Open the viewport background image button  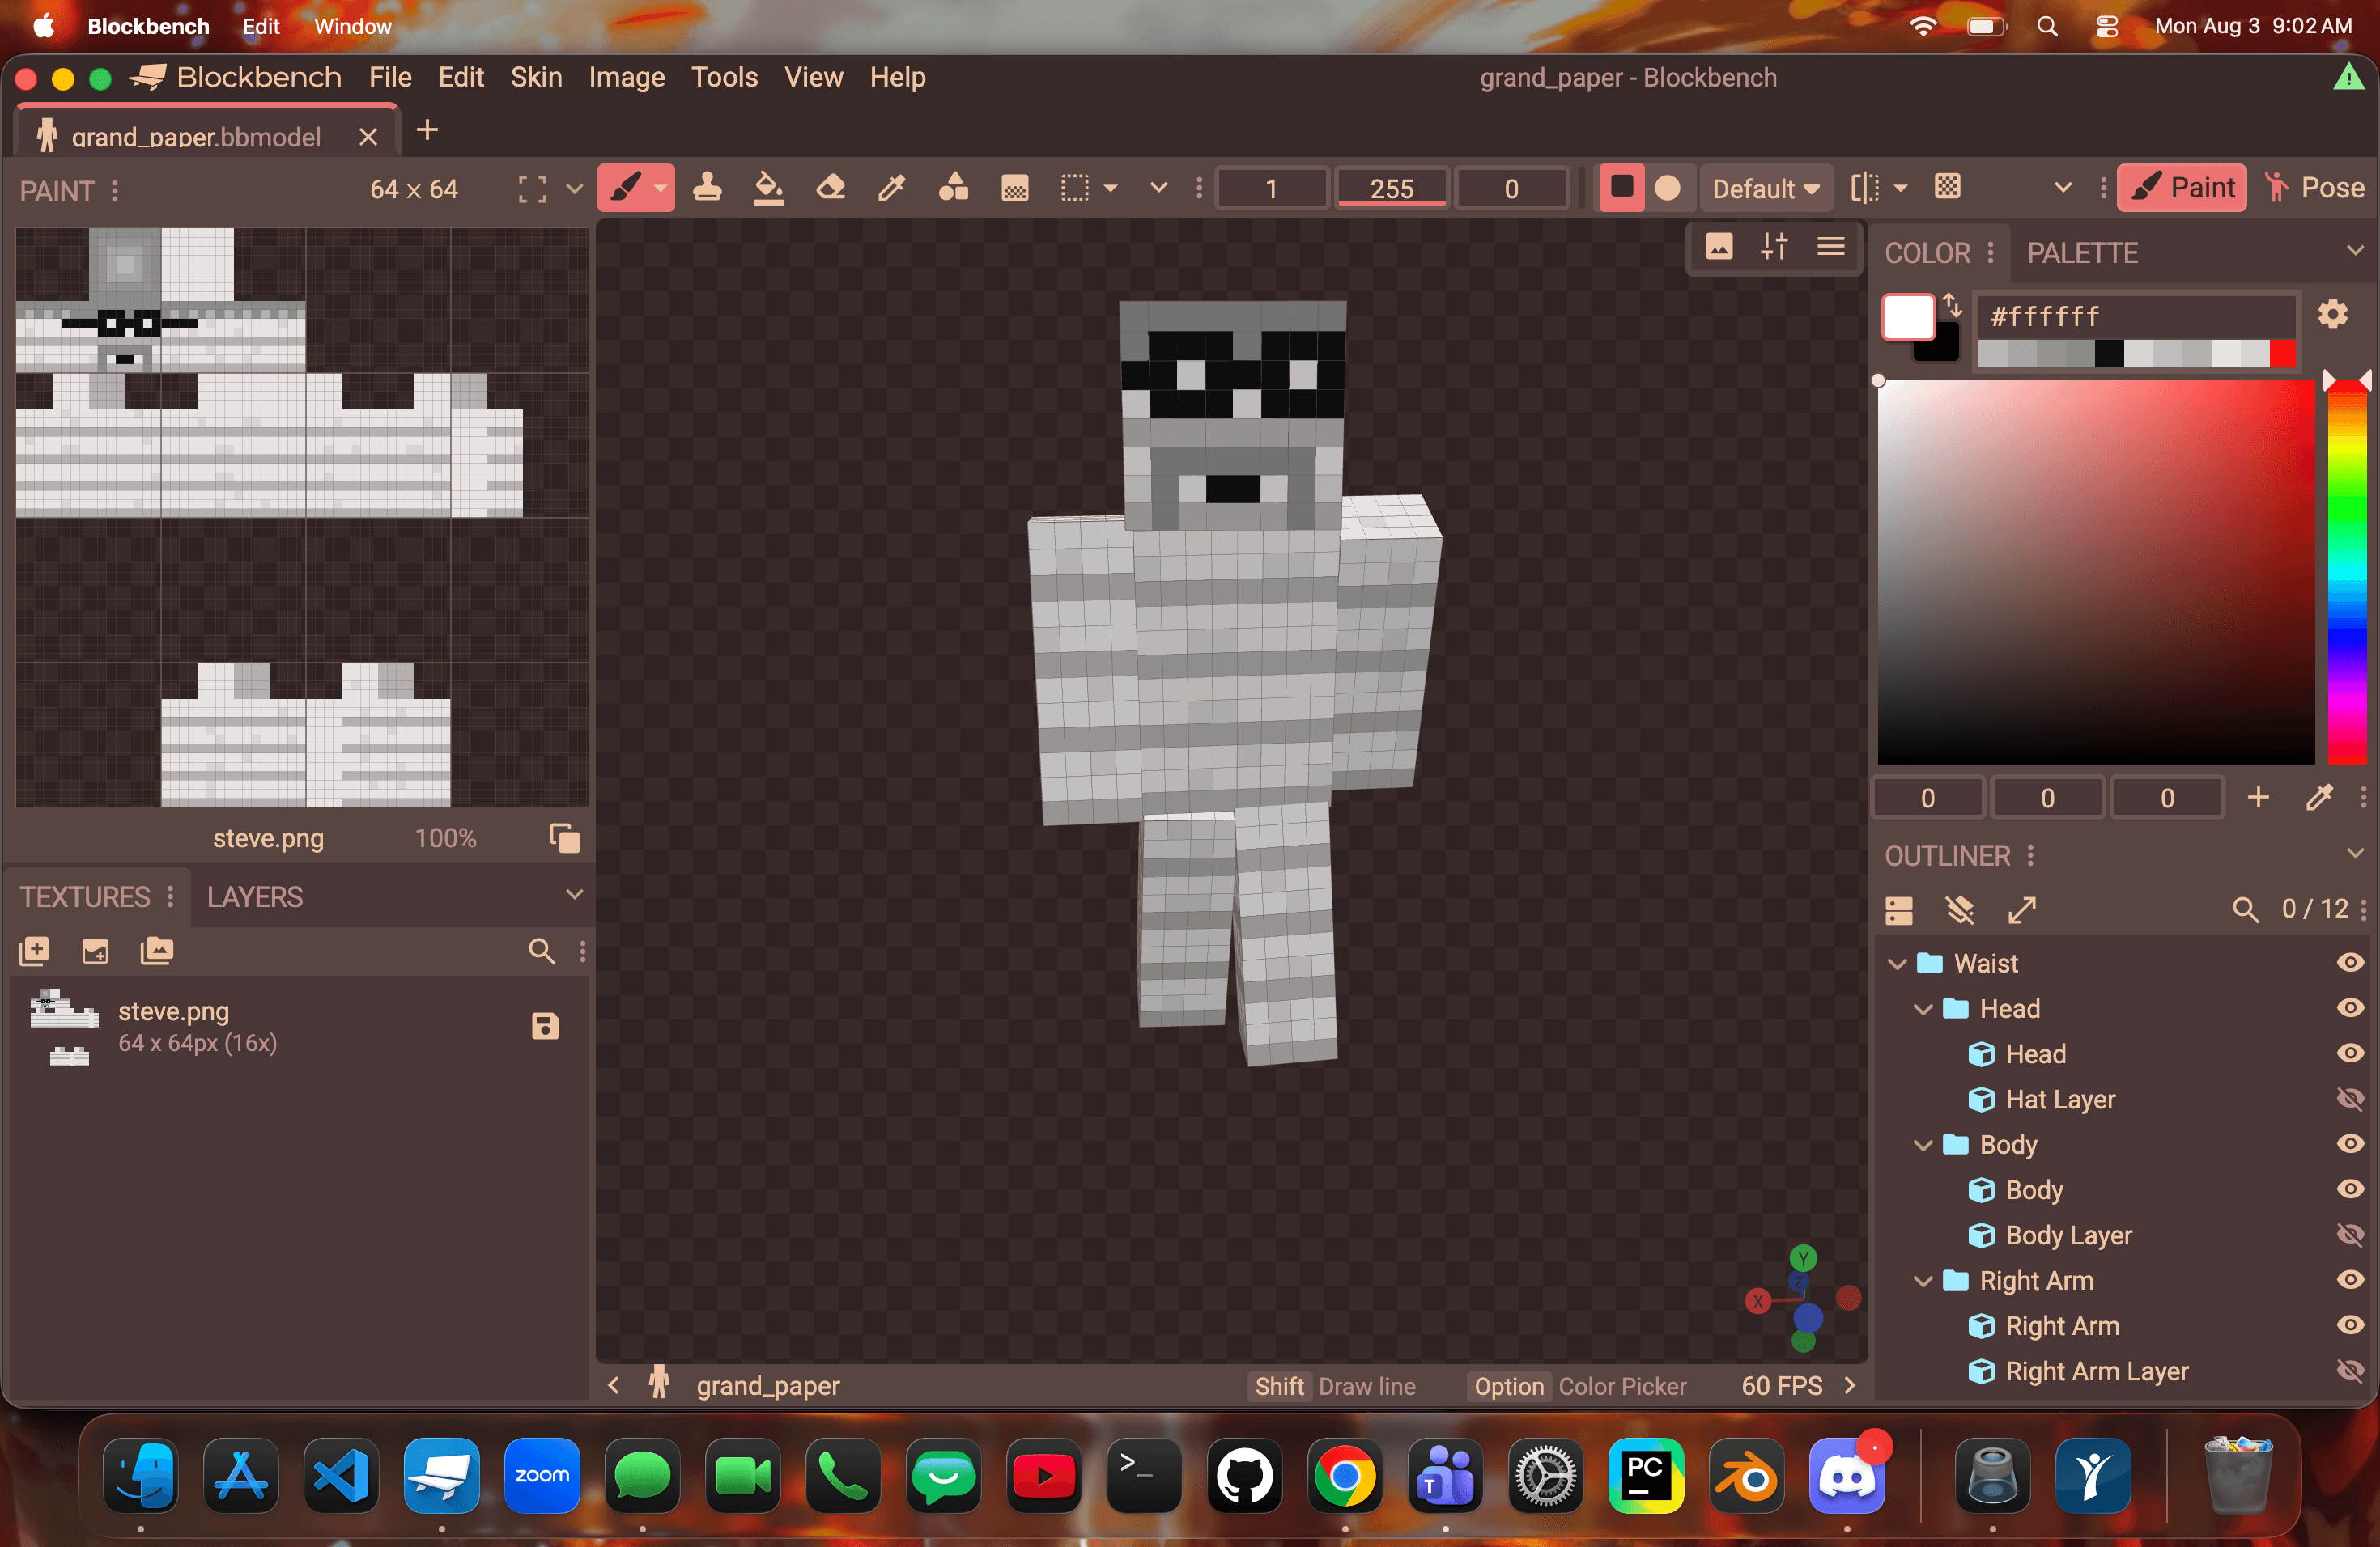1719,246
